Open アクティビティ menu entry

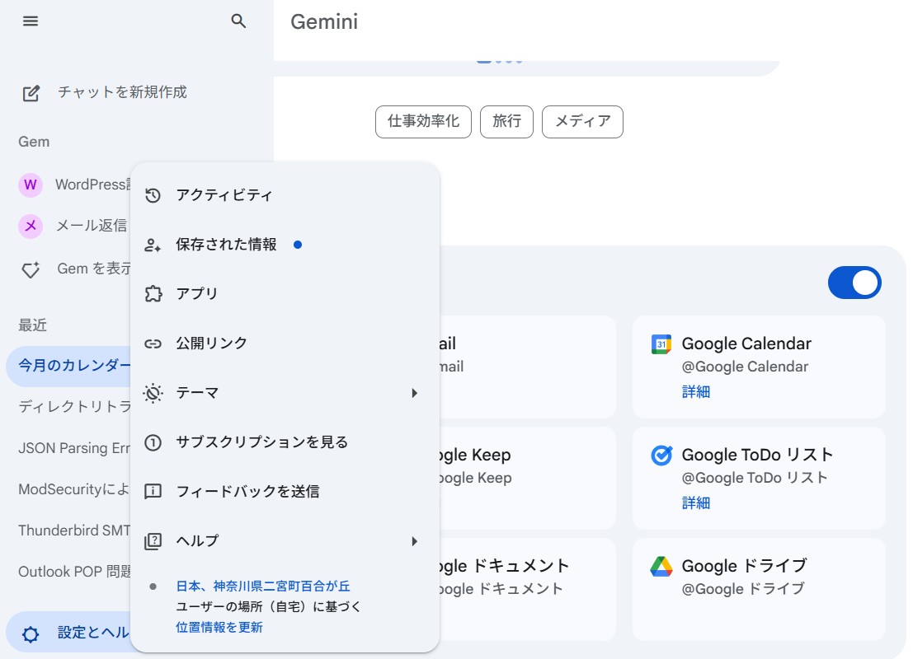[285, 195]
